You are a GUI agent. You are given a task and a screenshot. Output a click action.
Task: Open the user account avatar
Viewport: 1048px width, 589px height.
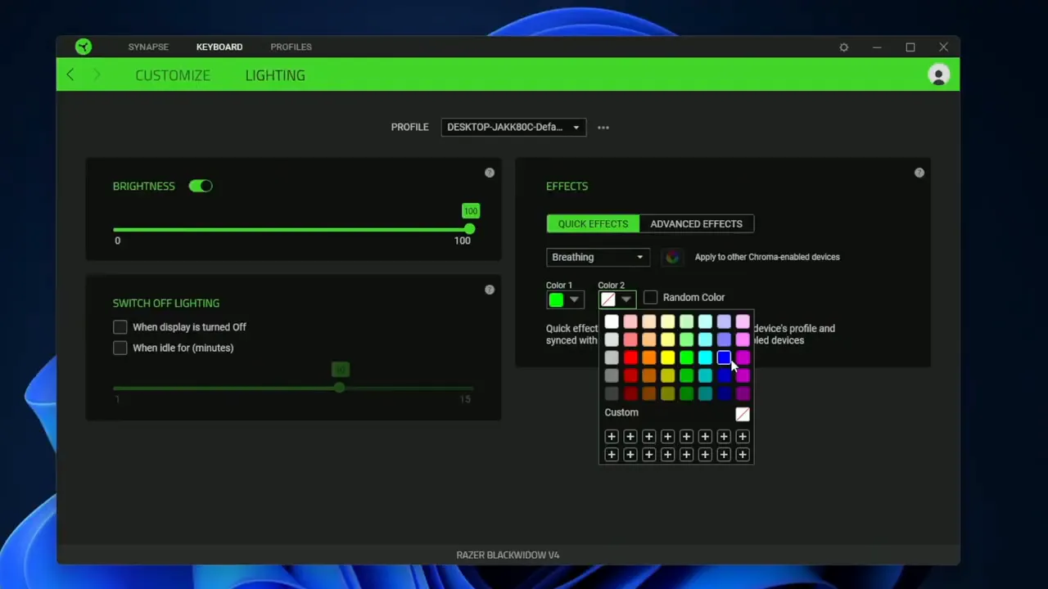point(938,75)
